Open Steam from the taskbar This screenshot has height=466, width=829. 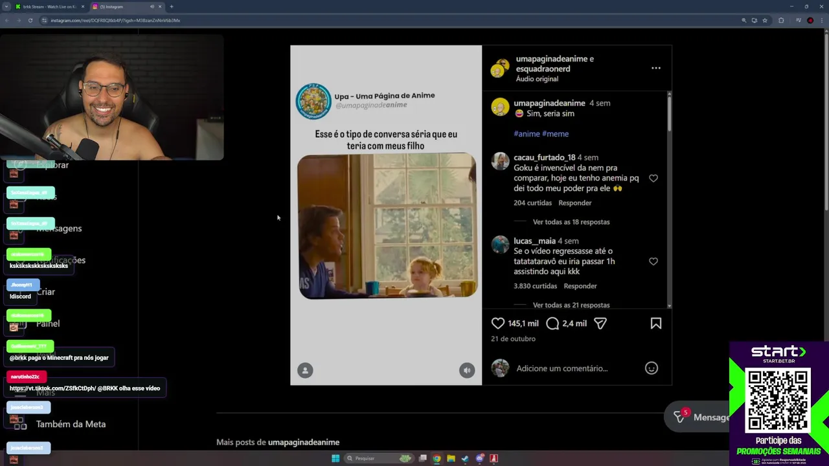(x=465, y=458)
